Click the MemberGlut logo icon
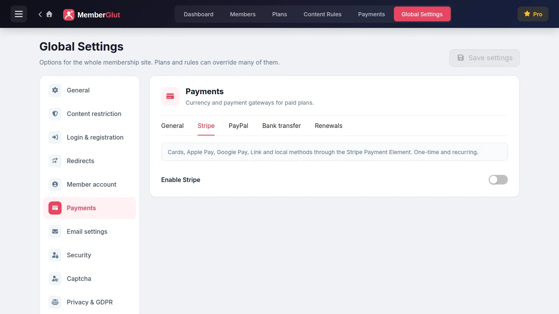 [x=69, y=15]
